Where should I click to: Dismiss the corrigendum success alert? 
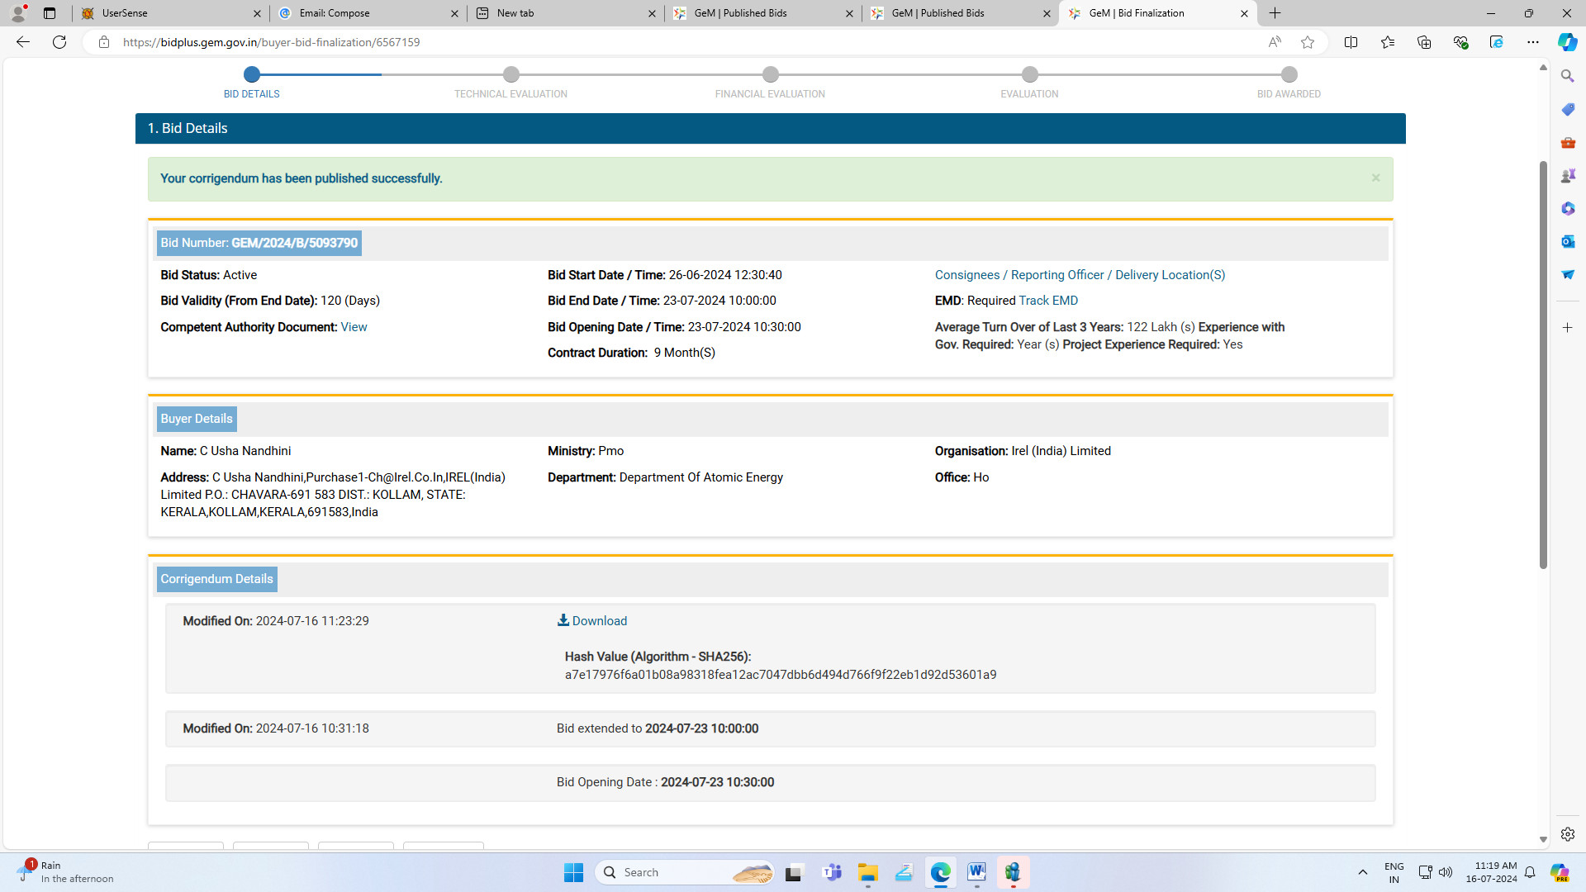click(x=1375, y=178)
